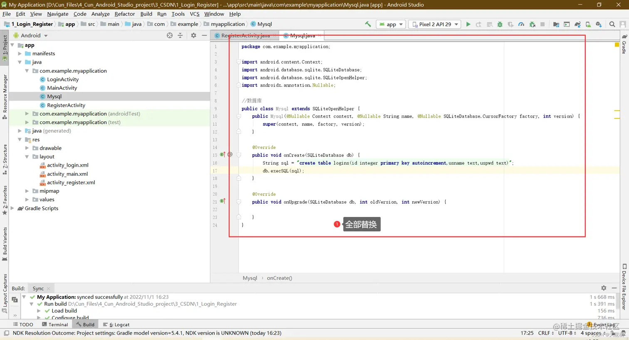This screenshot has height=340, width=629.
Task: Open the Profiler gauge icon in the toolbar
Action: click(x=521, y=24)
